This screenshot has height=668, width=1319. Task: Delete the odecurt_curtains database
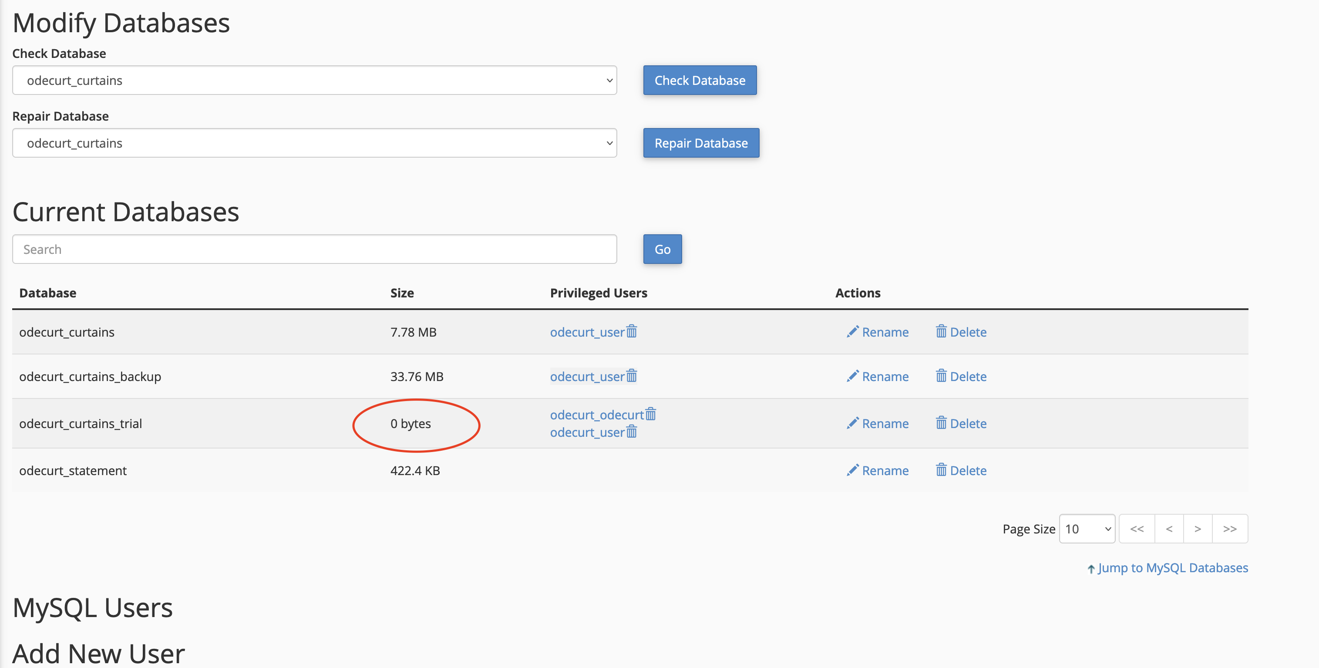click(961, 332)
